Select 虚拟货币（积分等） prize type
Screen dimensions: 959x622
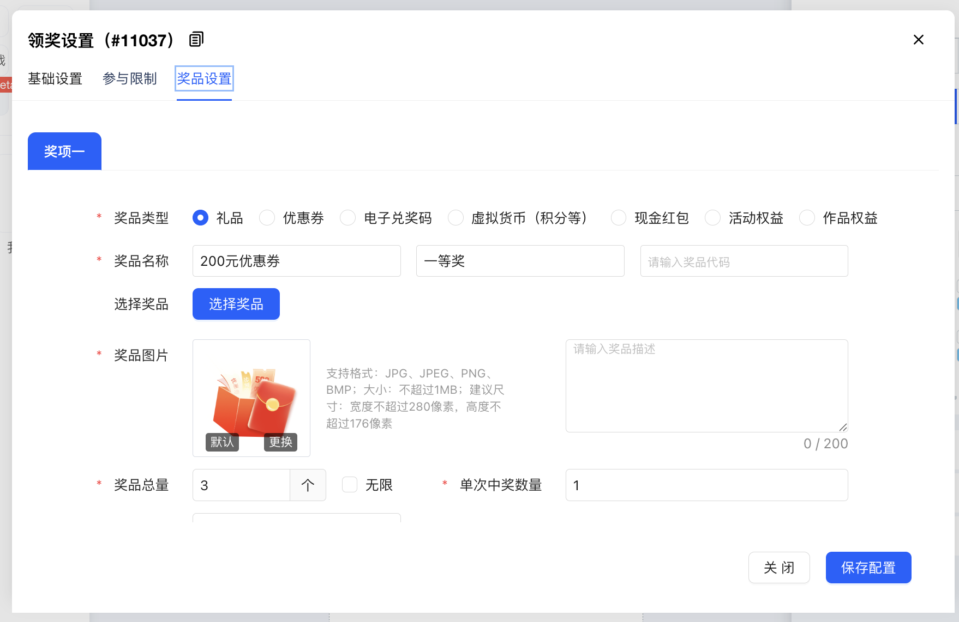point(455,218)
